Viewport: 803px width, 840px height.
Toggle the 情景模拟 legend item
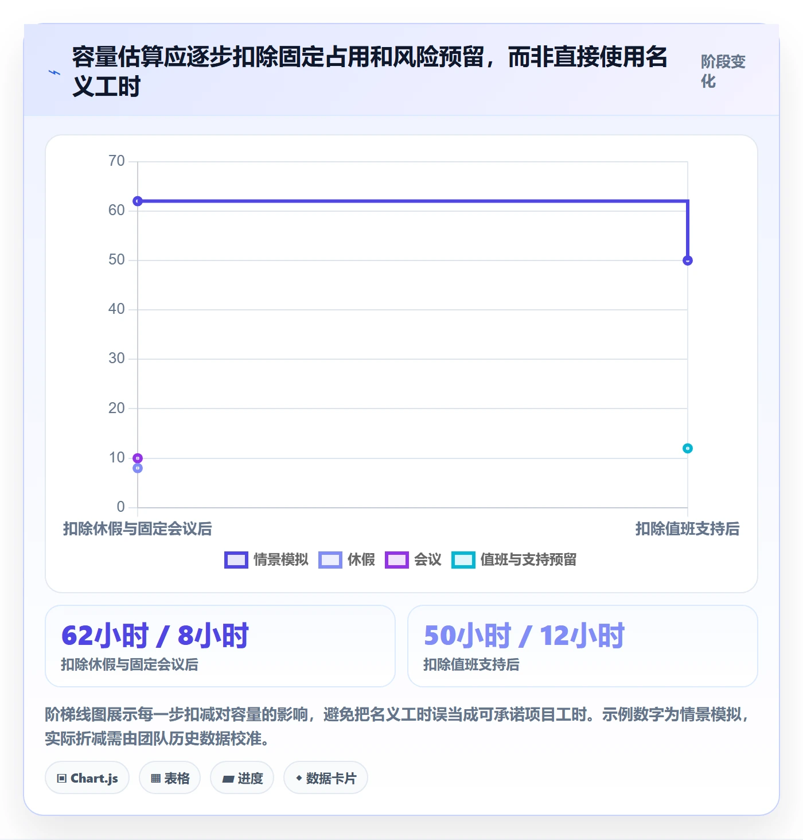pos(266,559)
